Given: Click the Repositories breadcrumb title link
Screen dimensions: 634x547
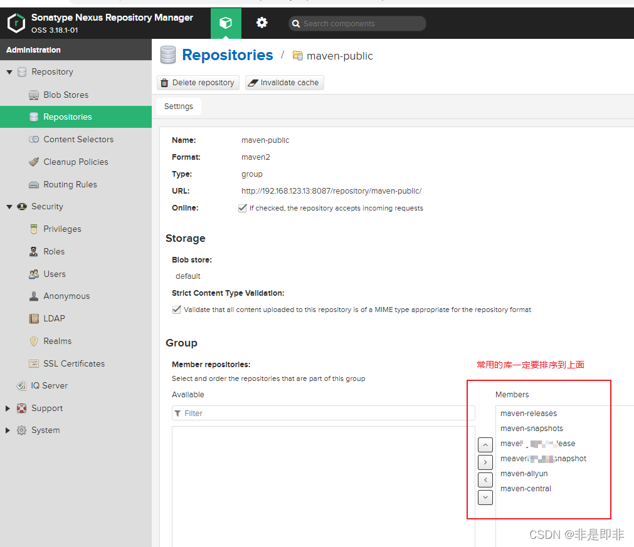Looking at the screenshot, I should [x=228, y=55].
